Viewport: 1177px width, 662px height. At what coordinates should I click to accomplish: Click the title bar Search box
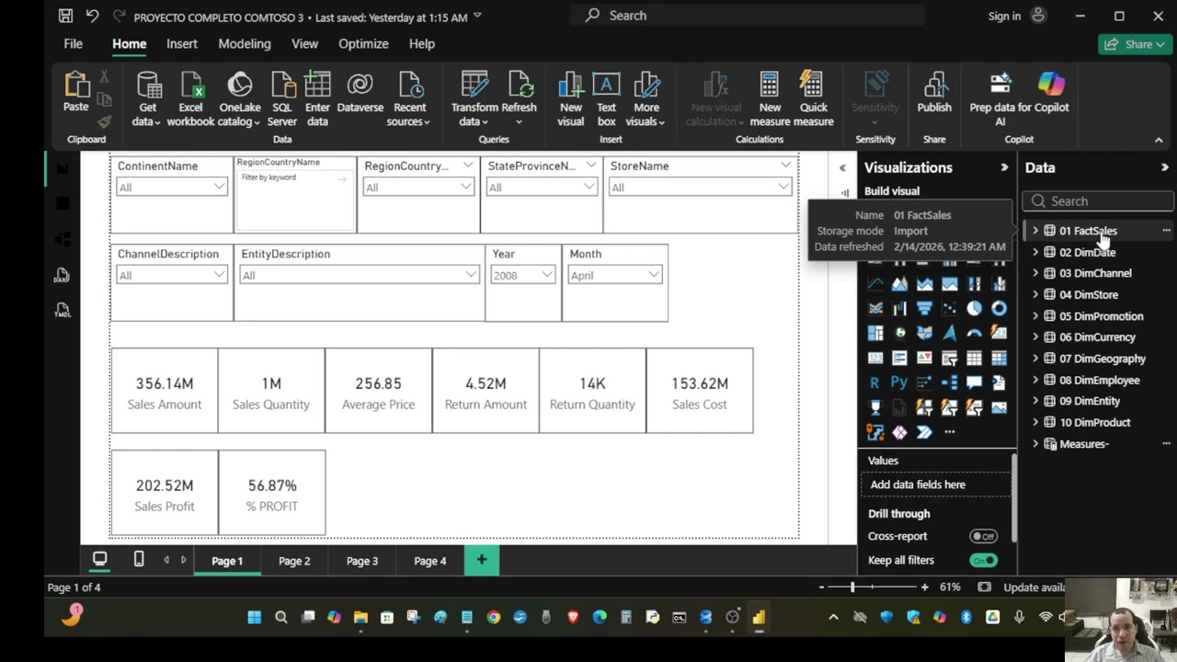pyautogui.click(x=748, y=16)
